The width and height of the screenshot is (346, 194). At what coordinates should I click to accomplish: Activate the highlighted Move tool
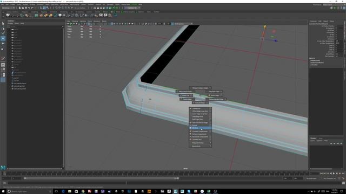coord(3,38)
